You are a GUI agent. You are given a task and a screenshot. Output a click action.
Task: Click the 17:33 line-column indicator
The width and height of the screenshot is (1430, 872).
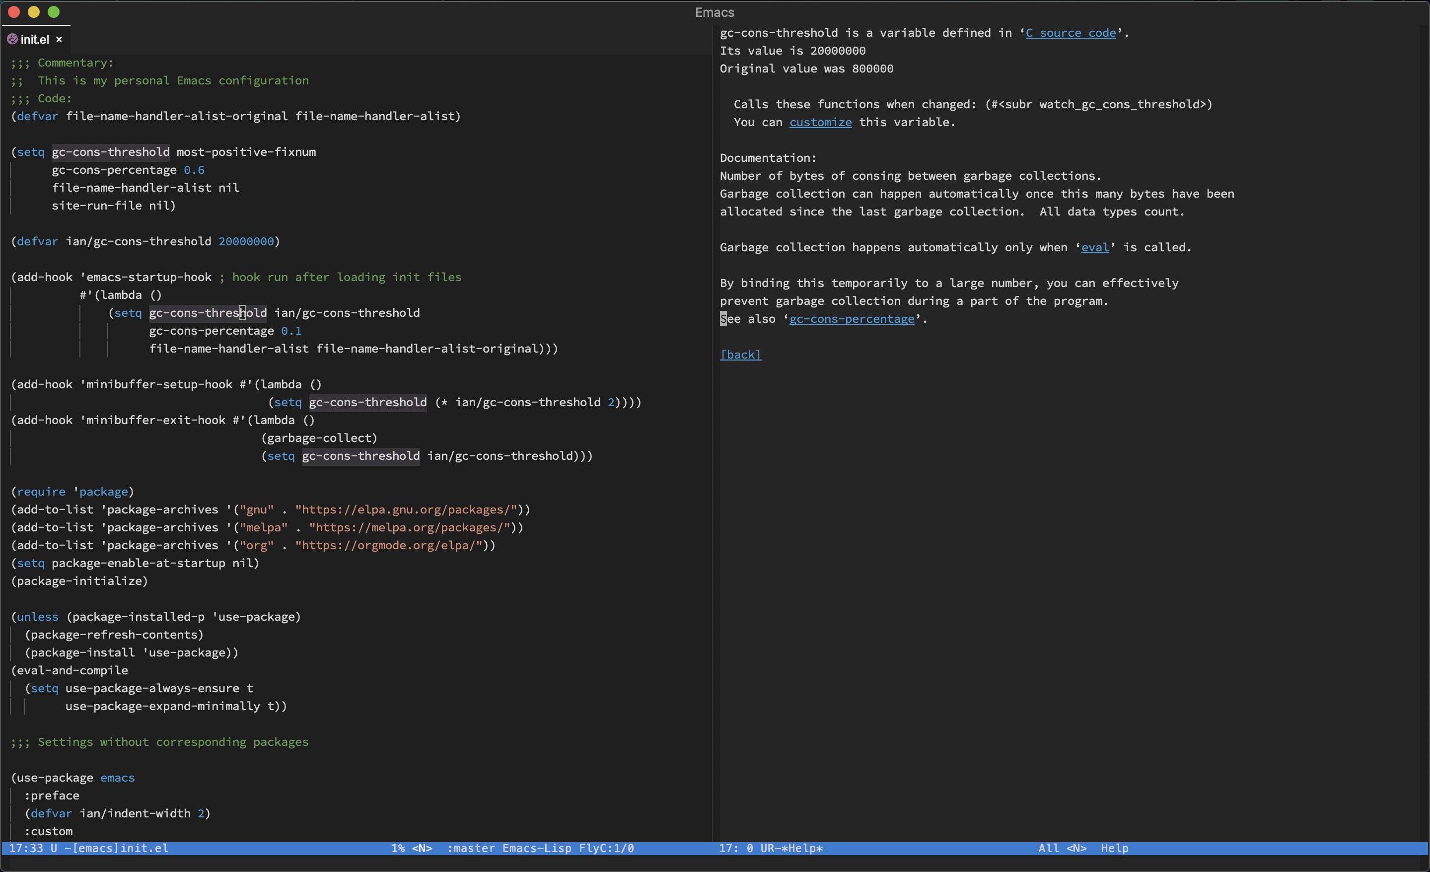click(28, 848)
